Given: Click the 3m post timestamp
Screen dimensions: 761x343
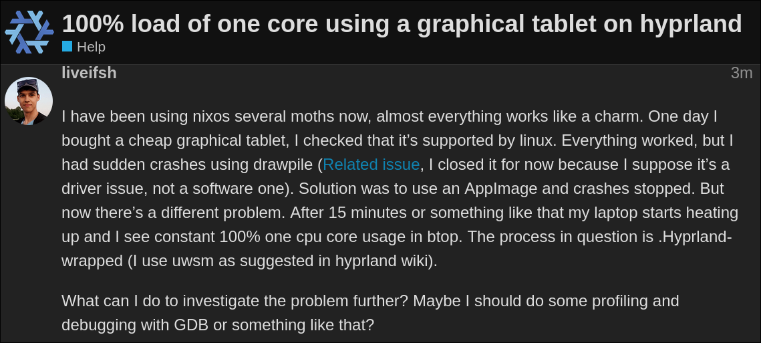Looking at the screenshot, I should click(x=741, y=73).
